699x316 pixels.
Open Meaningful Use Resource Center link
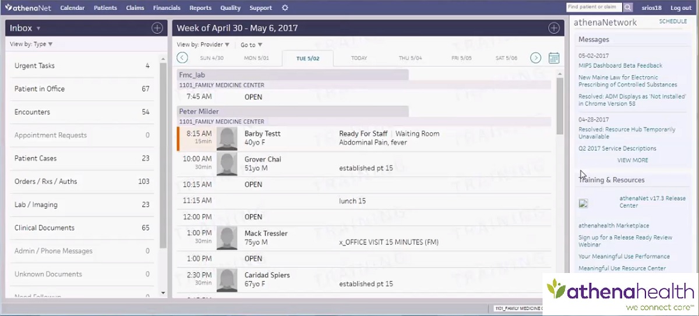pos(622,268)
